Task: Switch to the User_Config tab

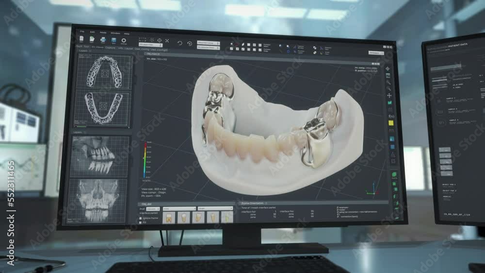Action: coord(142,49)
